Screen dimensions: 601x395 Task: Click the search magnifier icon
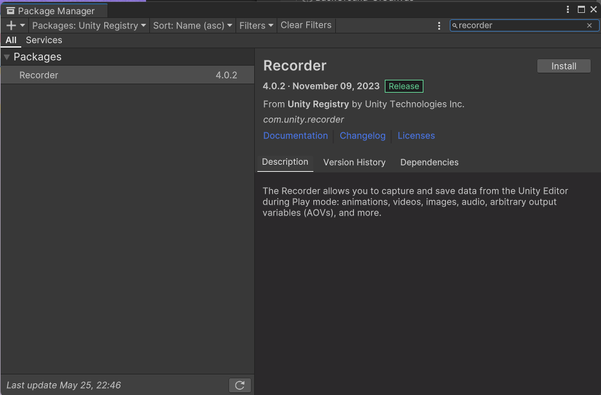click(454, 26)
